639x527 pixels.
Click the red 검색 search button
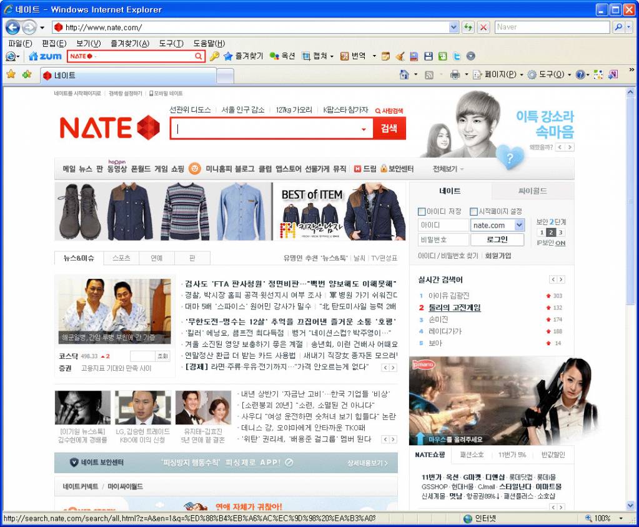click(x=389, y=129)
